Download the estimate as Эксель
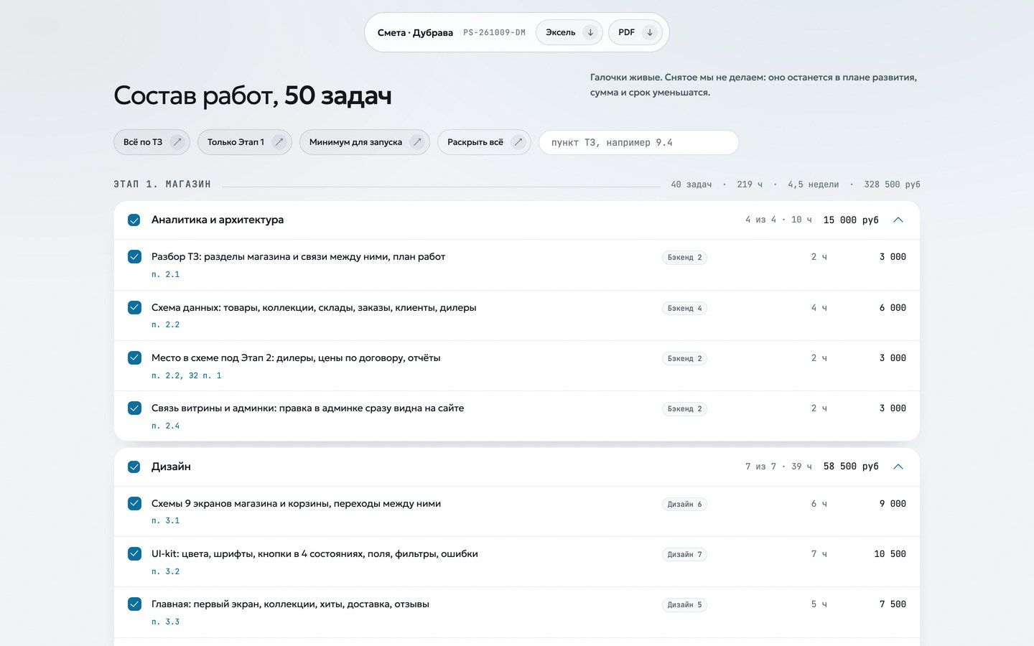This screenshot has height=646, width=1034. [x=569, y=32]
